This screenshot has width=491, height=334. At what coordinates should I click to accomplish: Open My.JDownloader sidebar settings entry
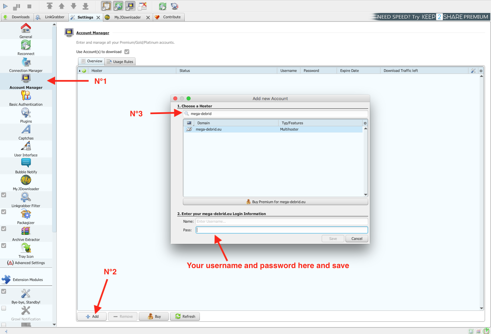pyautogui.click(x=26, y=183)
